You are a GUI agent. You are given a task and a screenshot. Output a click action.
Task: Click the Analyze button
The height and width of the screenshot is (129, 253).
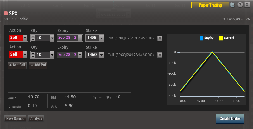[x=36, y=119]
